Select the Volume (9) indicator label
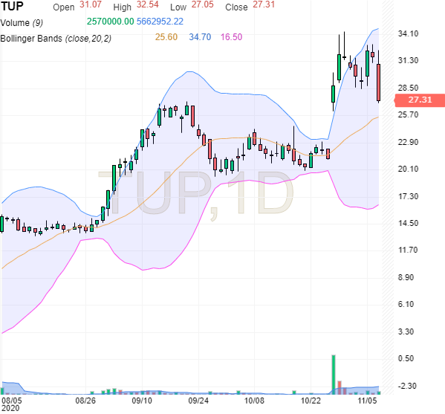Image resolution: width=445 pixels, height=414 pixels. click(x=22, y=23)
